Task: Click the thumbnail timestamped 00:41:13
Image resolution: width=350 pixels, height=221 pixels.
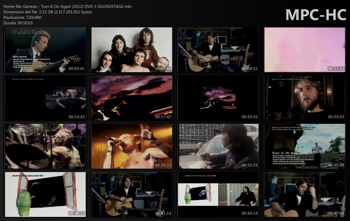Action: pos(132,195)
